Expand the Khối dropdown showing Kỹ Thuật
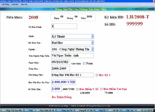The image size is (155, 112). pos(92,36)
